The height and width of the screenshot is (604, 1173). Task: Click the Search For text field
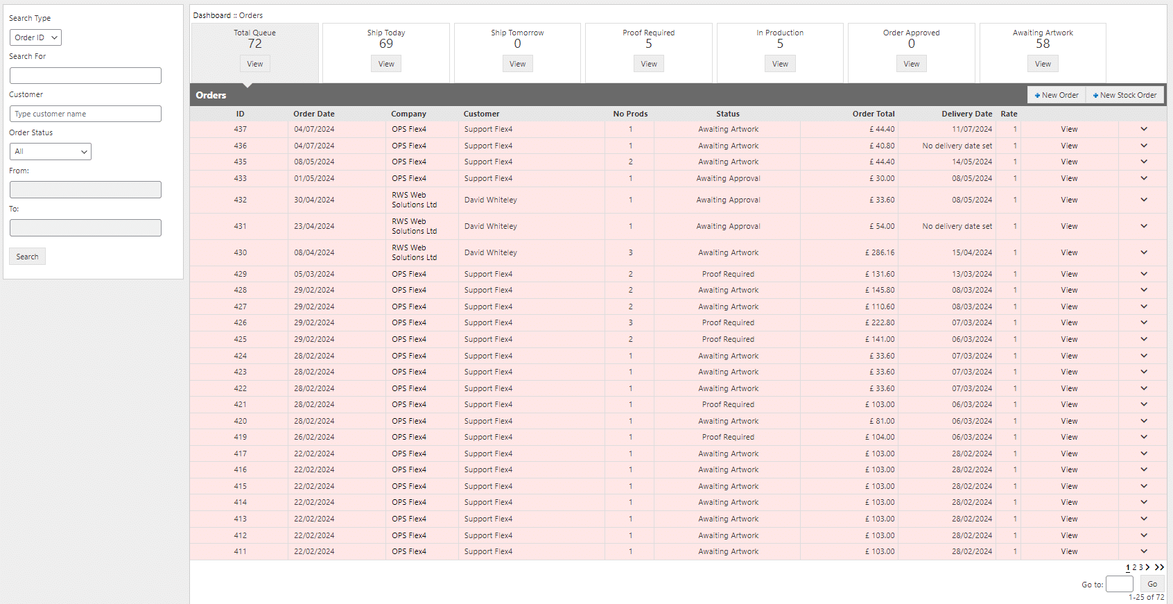coord(85,76)
